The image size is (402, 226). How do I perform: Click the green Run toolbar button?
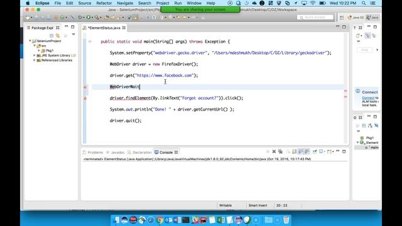89,18
